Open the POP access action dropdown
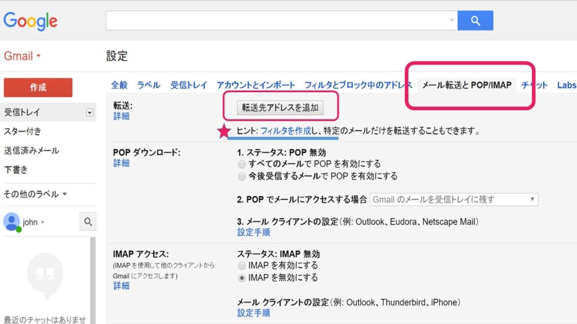The width and height of the screenshot is (577, 324). pyautogui.click(x=454, y=200)
